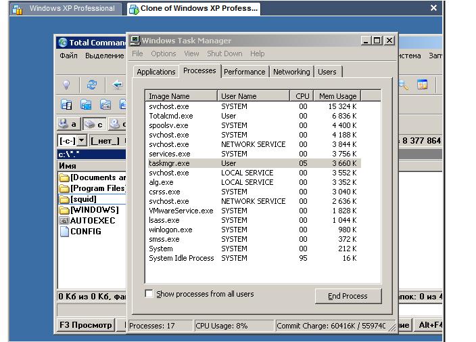Screen dimensions: 476x342
Task: Maximize the Task Manager window
Action: coord(377,41)
